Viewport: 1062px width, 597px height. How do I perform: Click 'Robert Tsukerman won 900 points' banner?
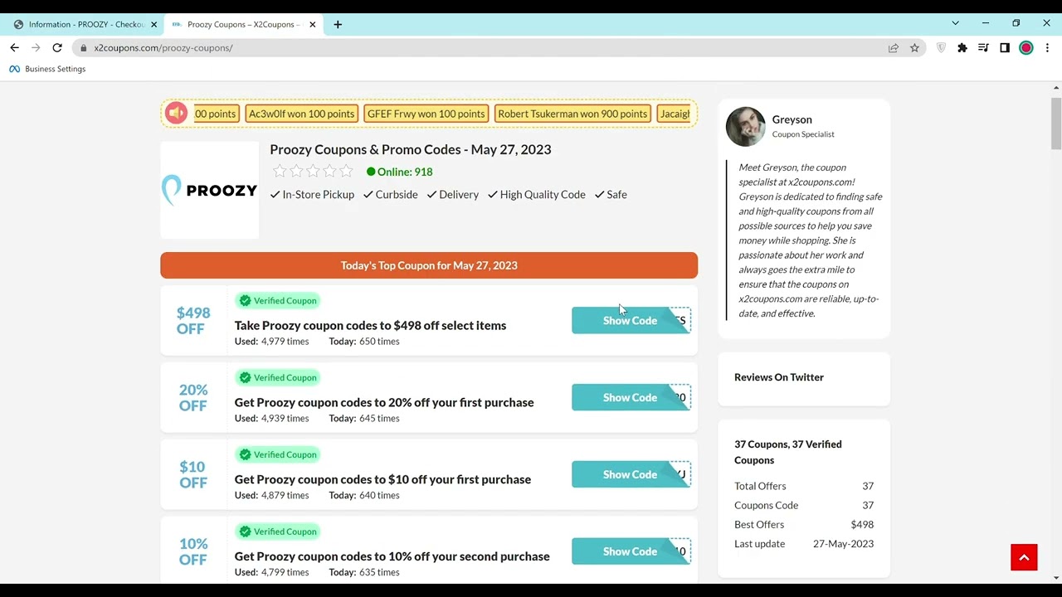572,114
